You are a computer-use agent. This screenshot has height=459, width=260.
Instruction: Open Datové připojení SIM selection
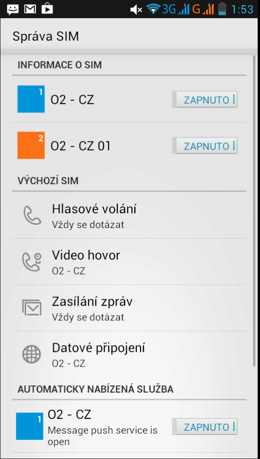point(129,354)
